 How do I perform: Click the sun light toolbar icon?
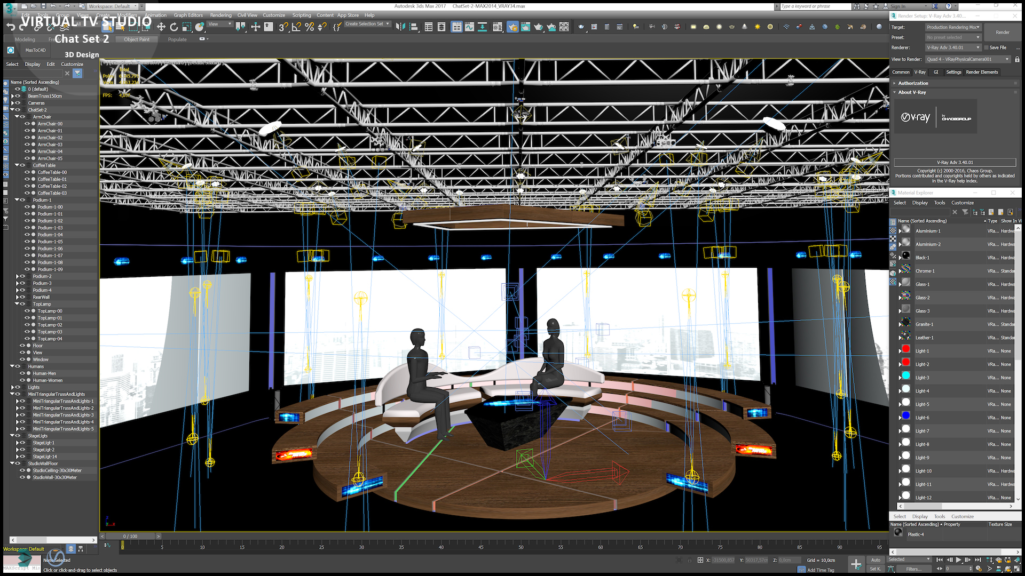757,27
